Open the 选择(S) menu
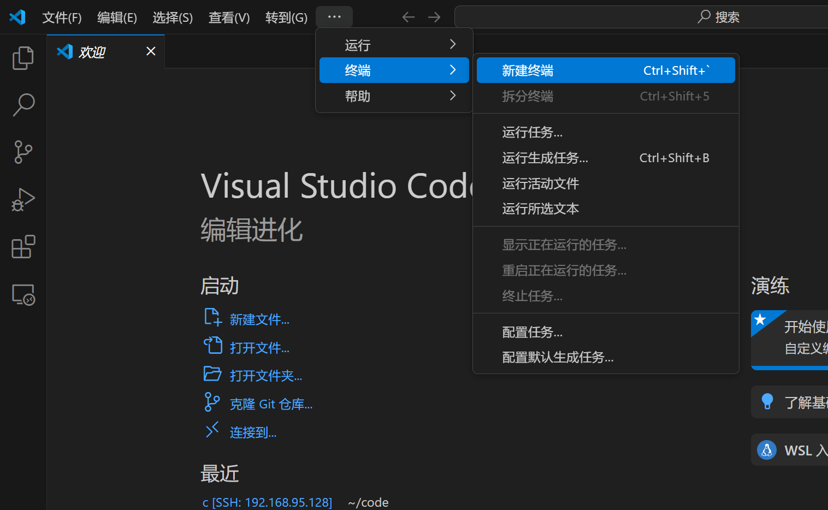Viewport: 828px width, 510px height. tap(173, 17)
